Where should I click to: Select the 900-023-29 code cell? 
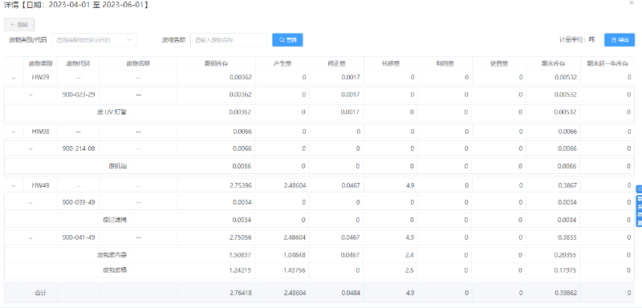point(78,95)
